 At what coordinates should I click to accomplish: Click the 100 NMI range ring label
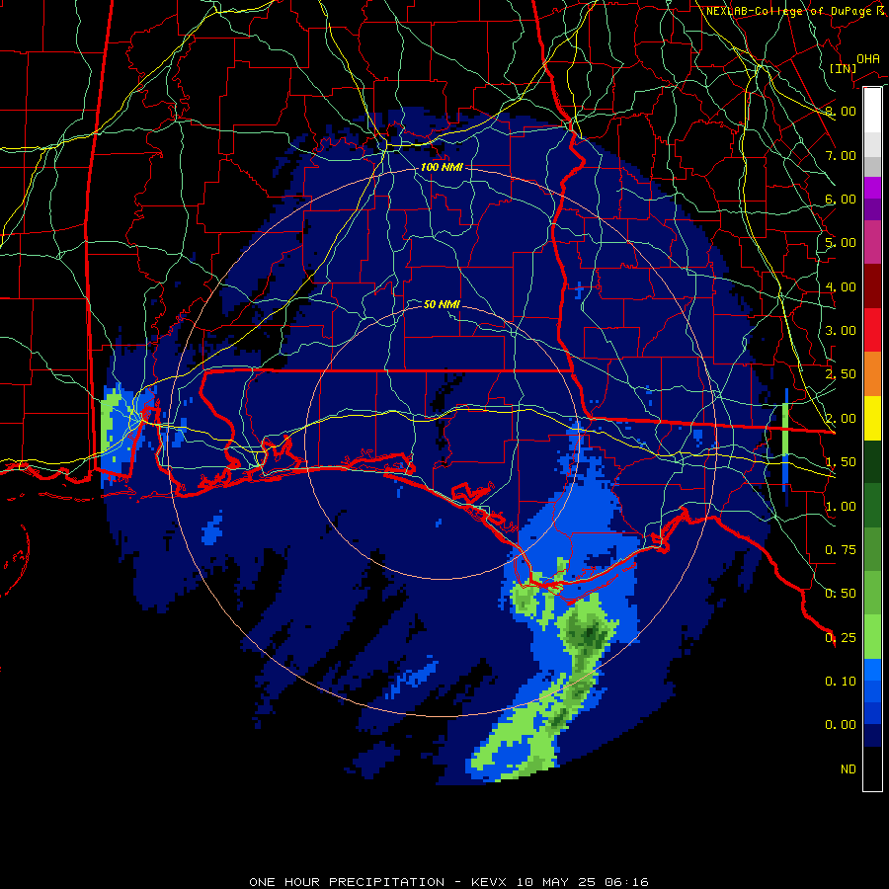tap(442, 167)
